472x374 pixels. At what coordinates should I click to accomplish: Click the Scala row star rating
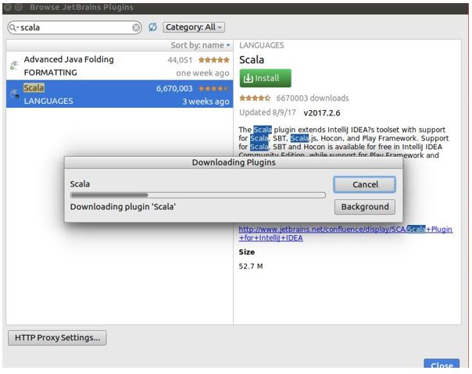click(x=213, y=89)
